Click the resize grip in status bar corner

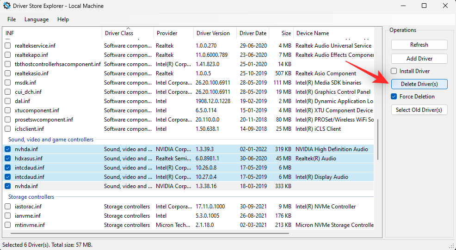point(451,245)
